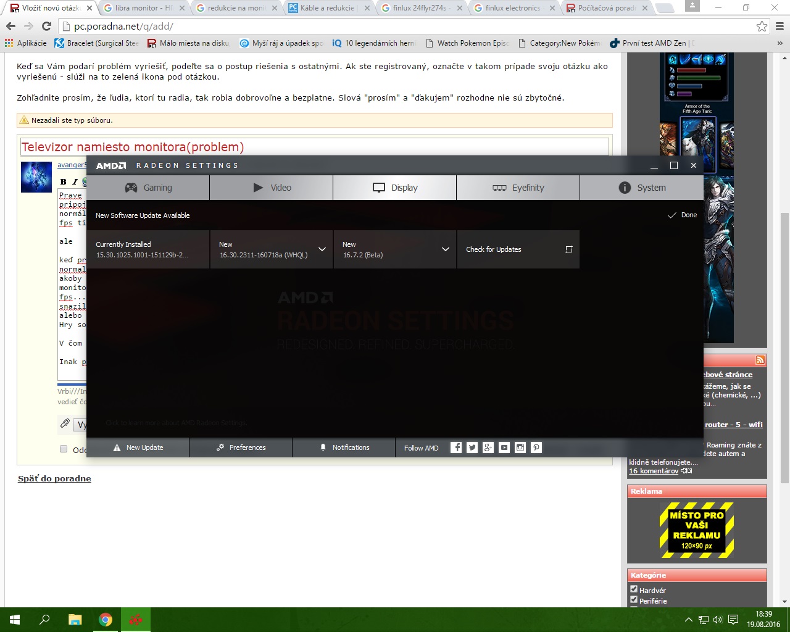The image size is (790, 632).
Task: Click the 'Späť do poradne' link
Action: click(x=54, y=478)
